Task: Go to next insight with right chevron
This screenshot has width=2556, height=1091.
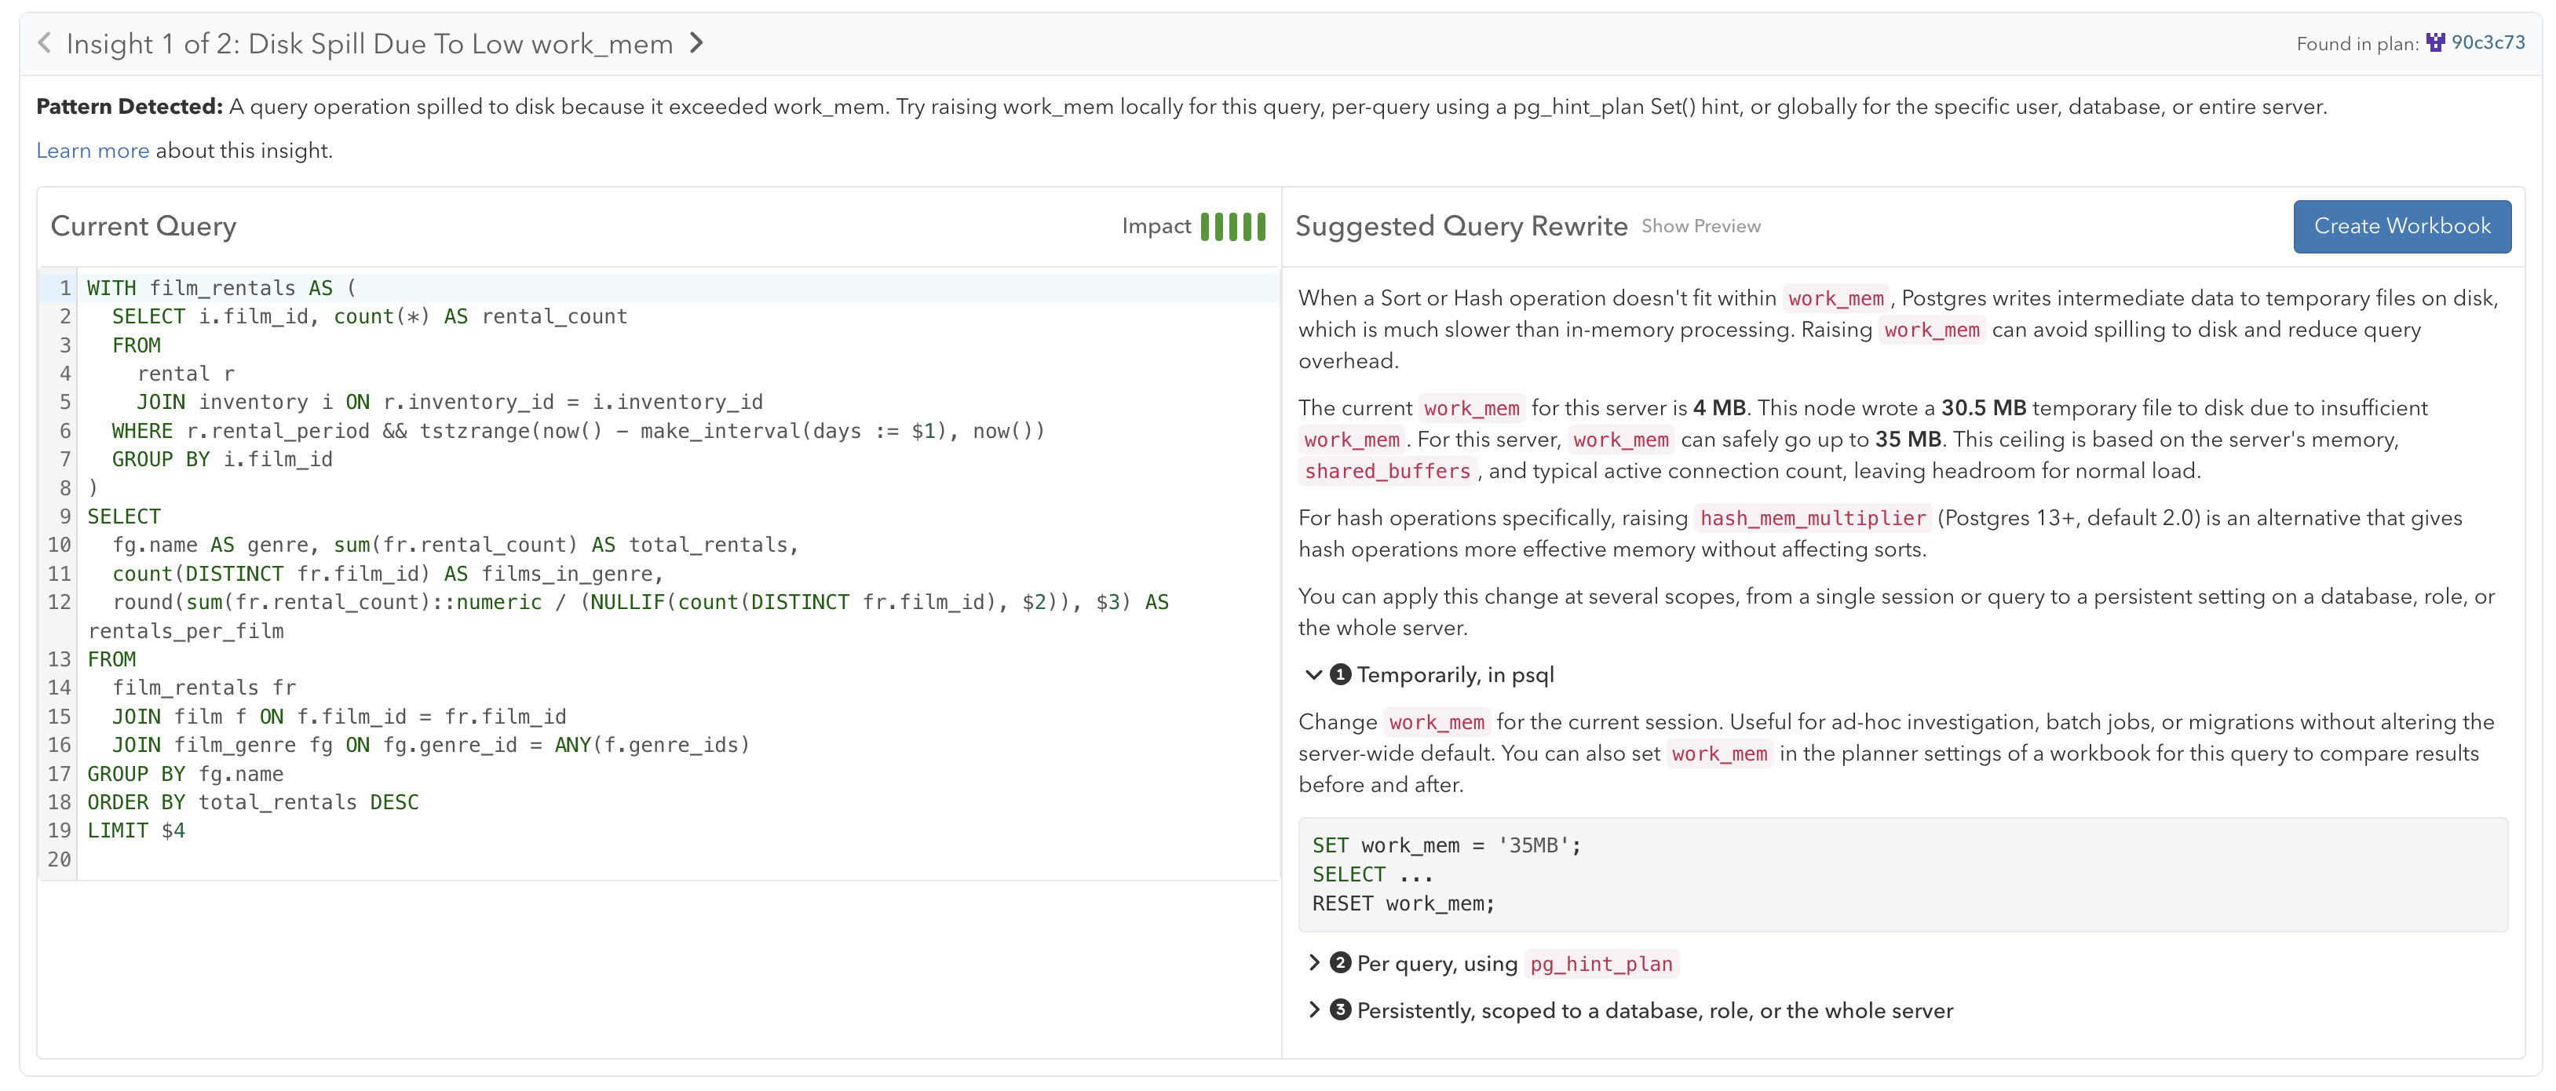Action: [x=696, y=42]
